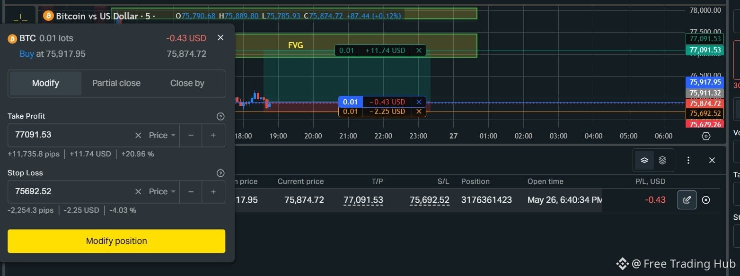Clear the Take Profit value
740x276 pixels.
pos(138,135)
